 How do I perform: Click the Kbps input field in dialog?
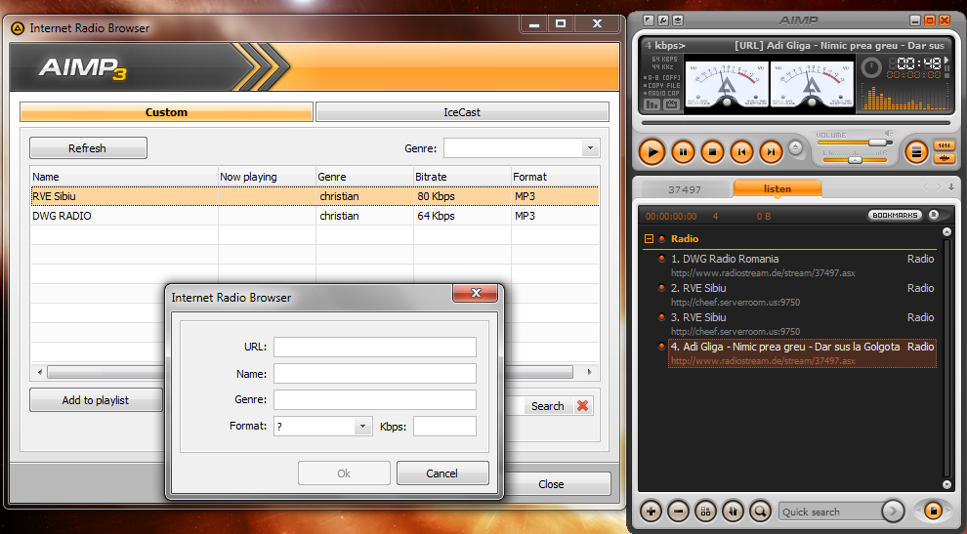pyautogui.click(x=444, y=426)
